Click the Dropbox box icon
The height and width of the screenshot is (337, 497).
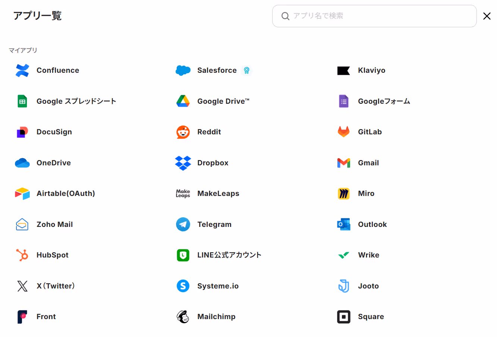point(183,163)
